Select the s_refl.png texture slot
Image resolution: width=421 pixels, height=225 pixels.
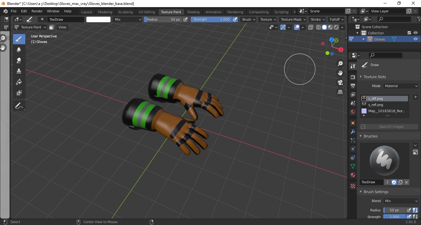point(384,105)
